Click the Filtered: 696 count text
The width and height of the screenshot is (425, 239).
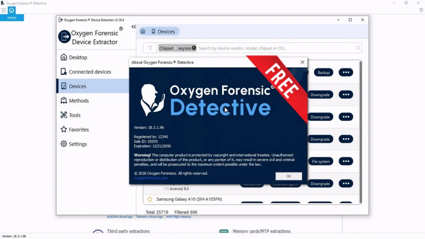[186, 212]
